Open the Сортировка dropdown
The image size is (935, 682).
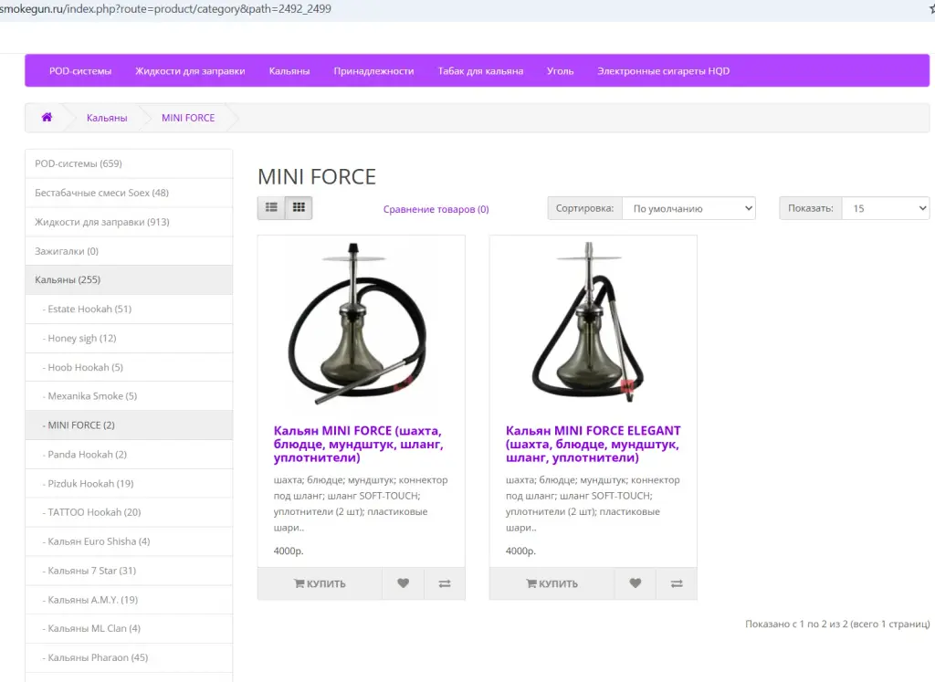pos(688,208)
